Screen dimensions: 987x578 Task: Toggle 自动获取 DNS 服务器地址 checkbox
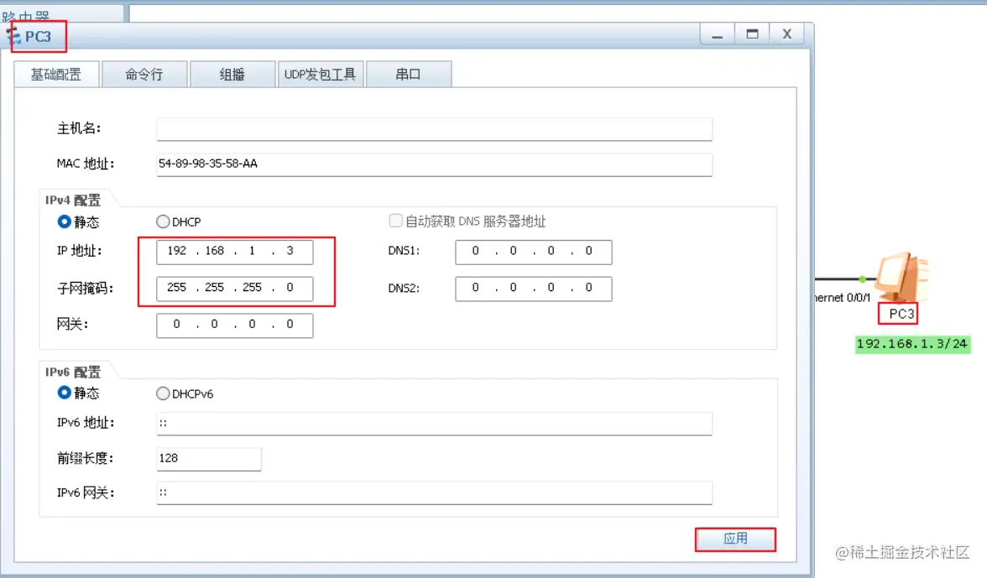click(x=396, y=221)
